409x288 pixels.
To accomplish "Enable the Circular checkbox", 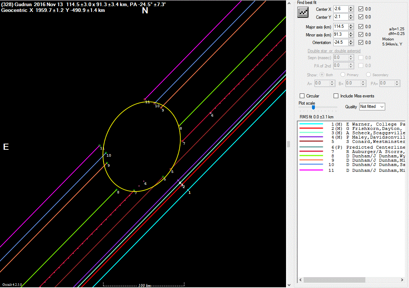I will (302, 96).
